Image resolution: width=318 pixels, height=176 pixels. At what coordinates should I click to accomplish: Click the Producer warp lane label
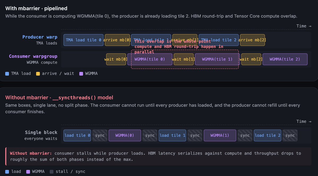tap(40, 37)
